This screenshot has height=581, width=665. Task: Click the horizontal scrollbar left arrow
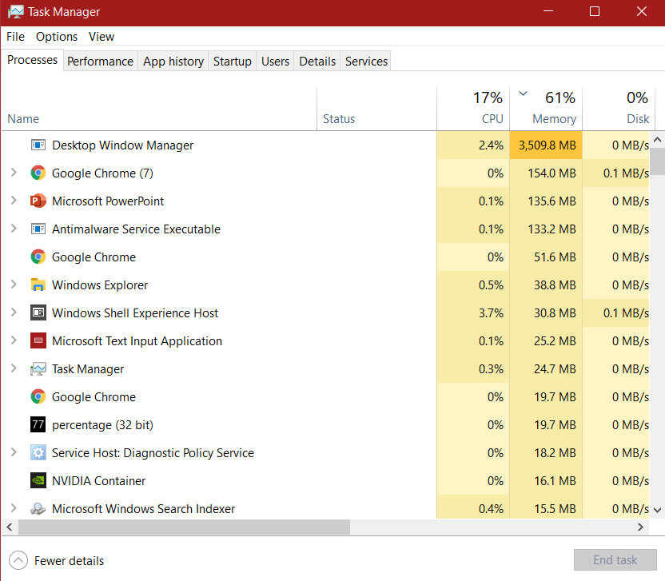coord(10,527)
